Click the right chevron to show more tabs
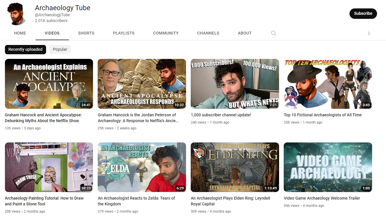386x217 pixels. (x=369, y=33)
